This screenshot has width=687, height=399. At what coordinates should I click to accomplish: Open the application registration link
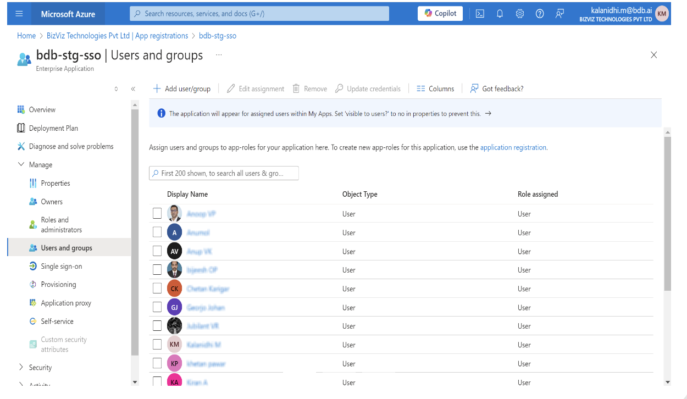pos(513,147)
